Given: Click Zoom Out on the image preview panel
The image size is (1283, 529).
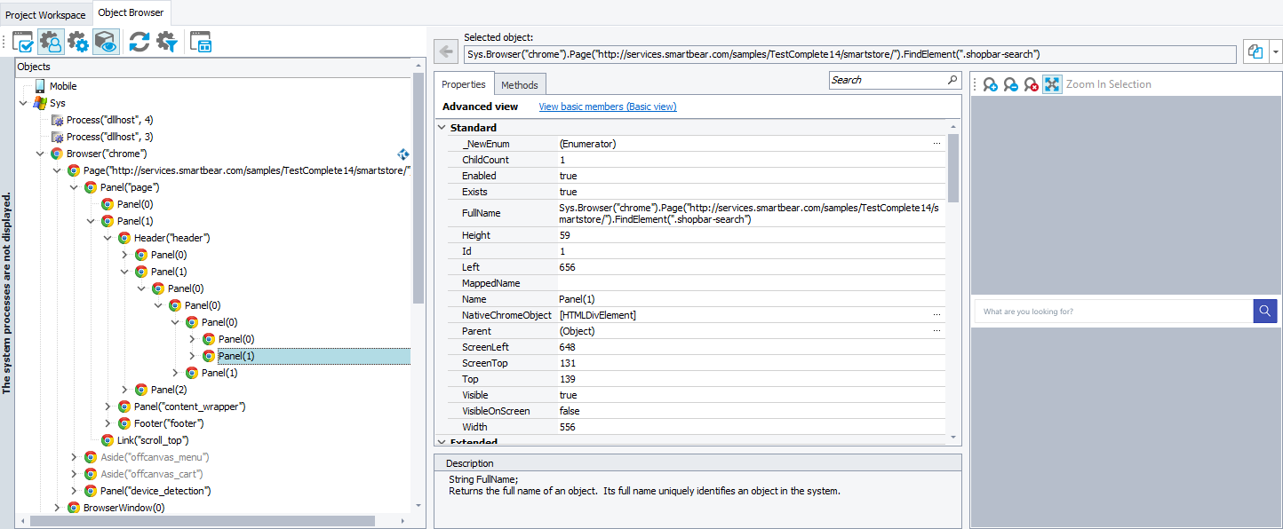Looking at the screenshot, I should pyautogui.click(x=1008, y=83).
